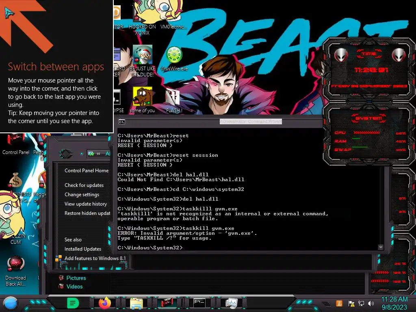Viewport: 416px width, 312px height.
Task: Click the Command Prompt title bar icon
Action: click(122, 122)
